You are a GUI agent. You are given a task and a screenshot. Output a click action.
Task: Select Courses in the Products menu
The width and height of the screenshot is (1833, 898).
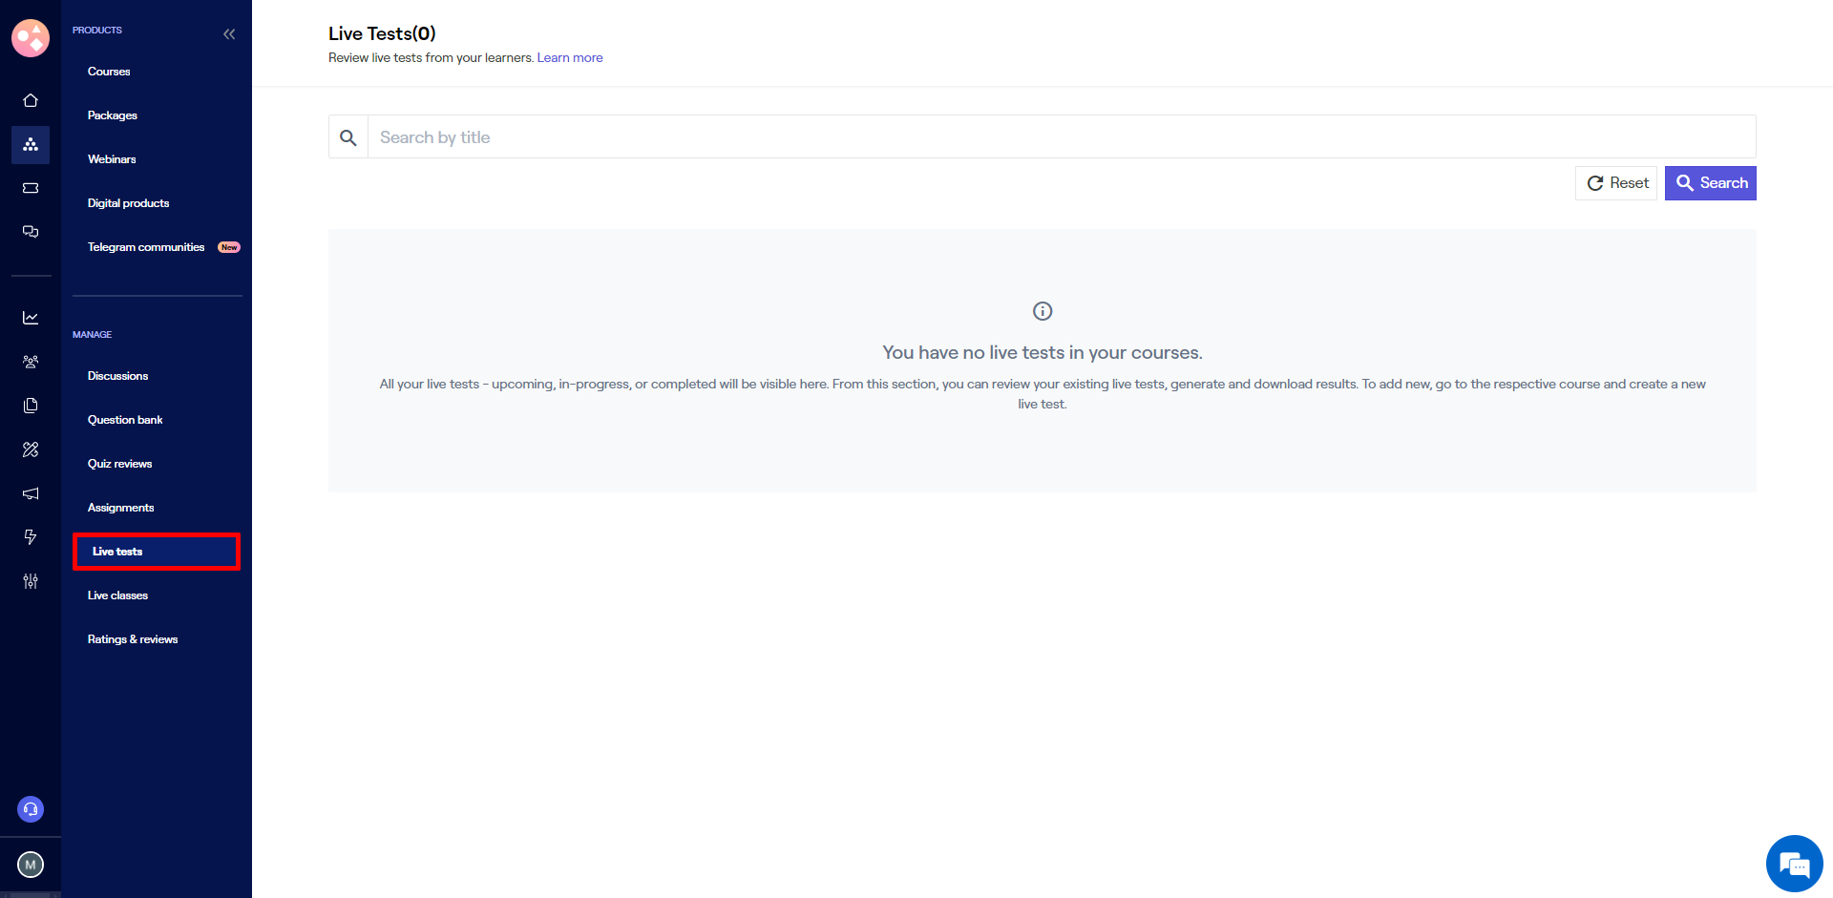coord(109,72)
